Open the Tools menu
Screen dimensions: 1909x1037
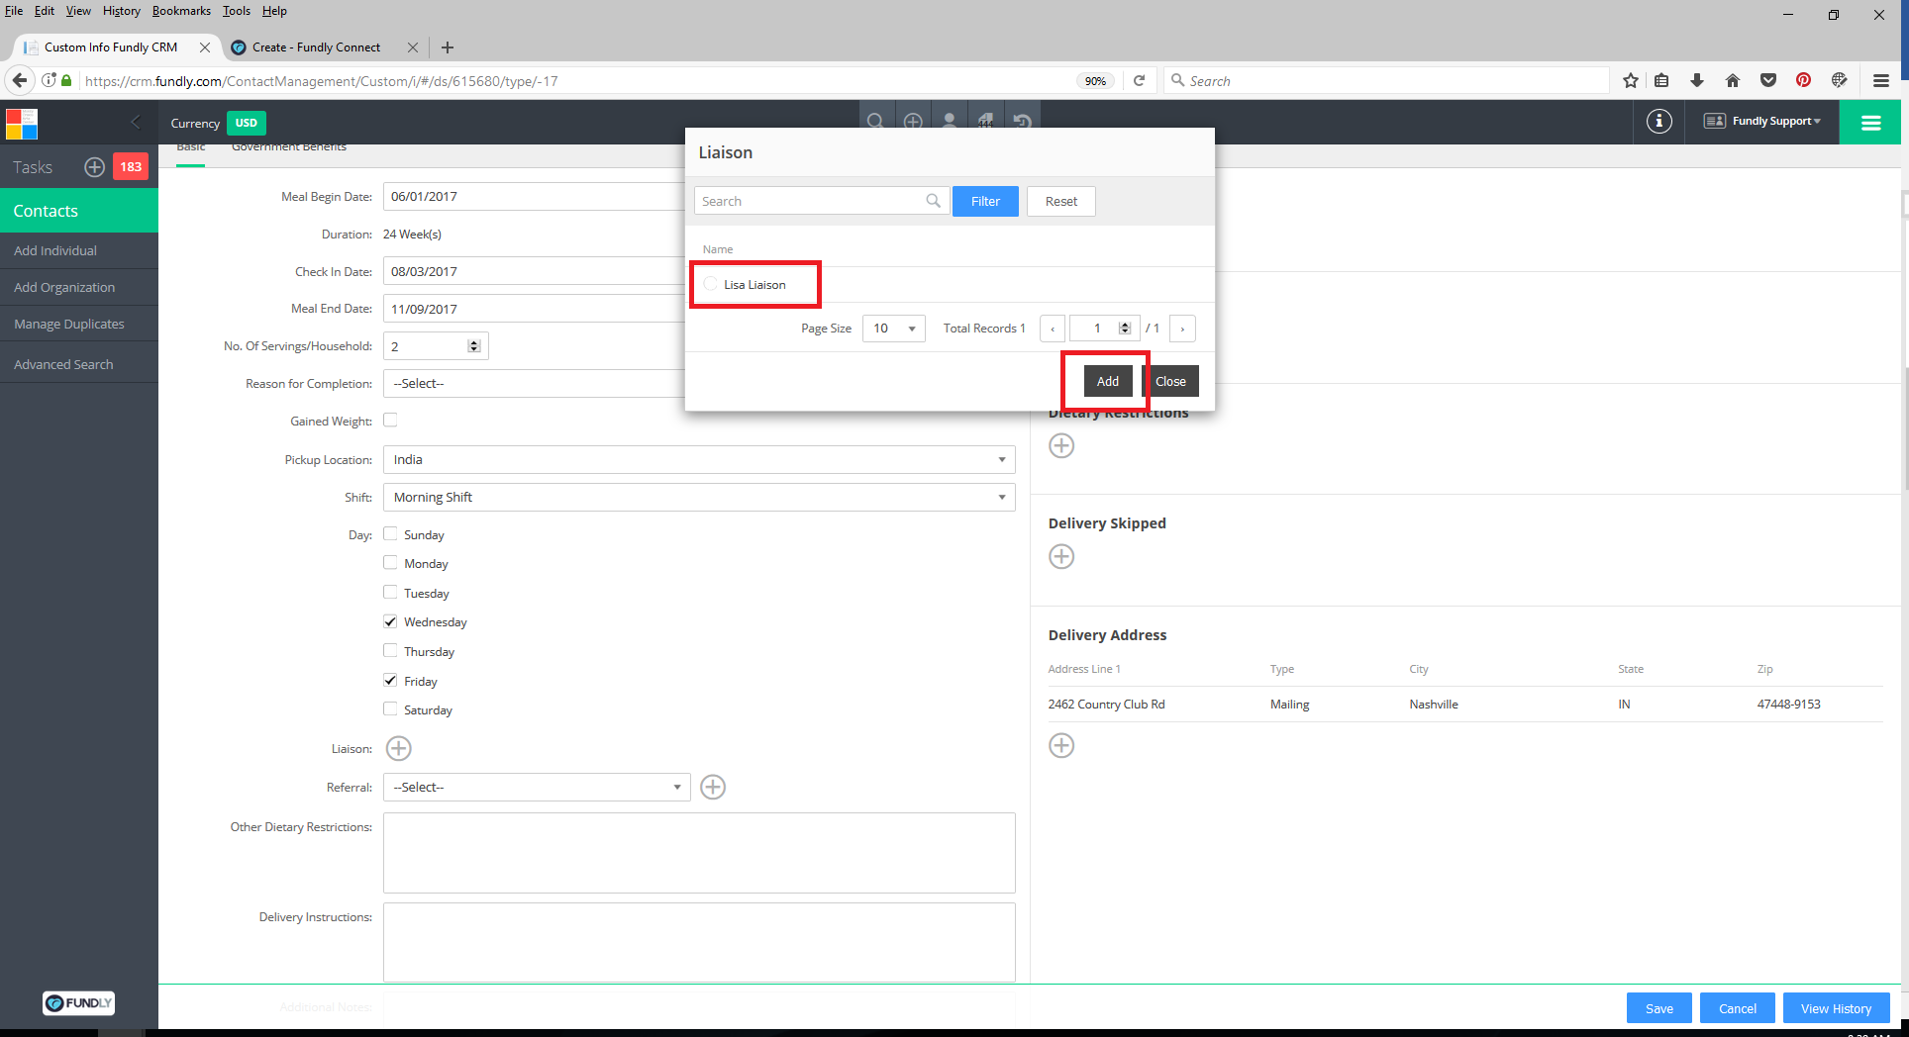(237, 11)
